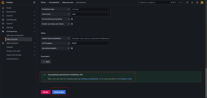Click the Grafana logo icon

[x=3, y=2]
